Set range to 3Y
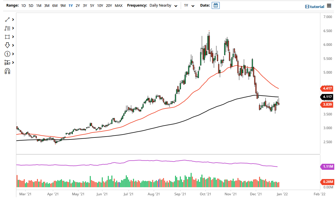Image resolution: width=336 pixels, height=199 pixels. 85,5
